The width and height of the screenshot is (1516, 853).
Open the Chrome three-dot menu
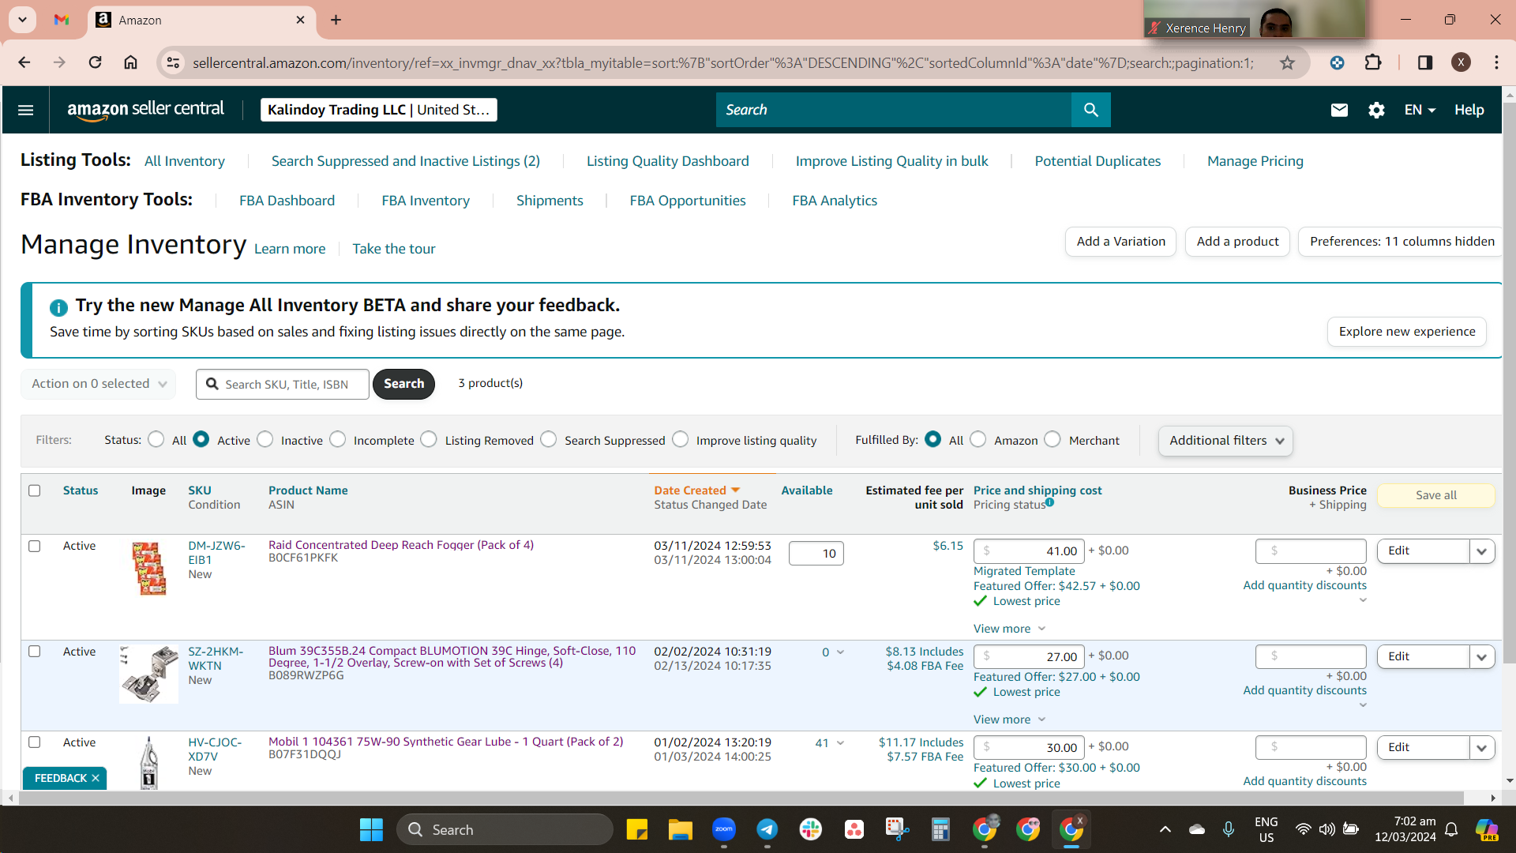1496,62
